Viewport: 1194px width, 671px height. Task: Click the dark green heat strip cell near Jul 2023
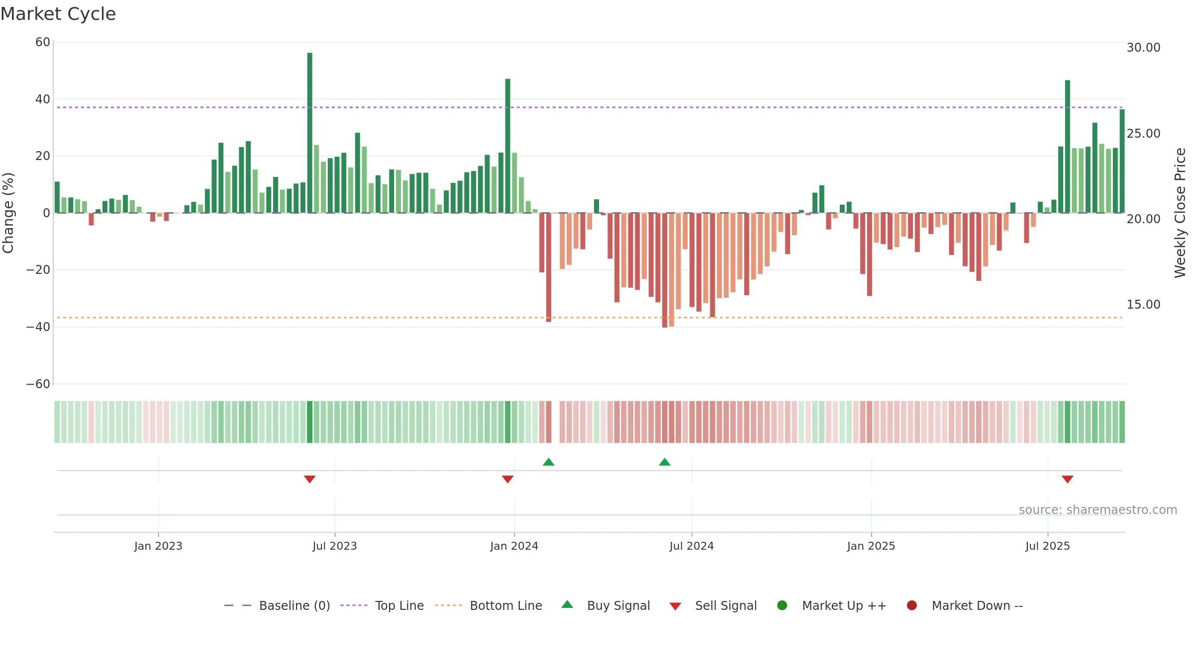309,422
